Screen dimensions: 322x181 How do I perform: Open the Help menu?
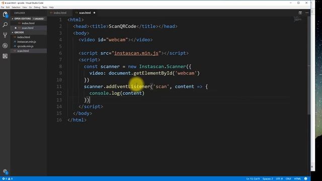point(51,7)
